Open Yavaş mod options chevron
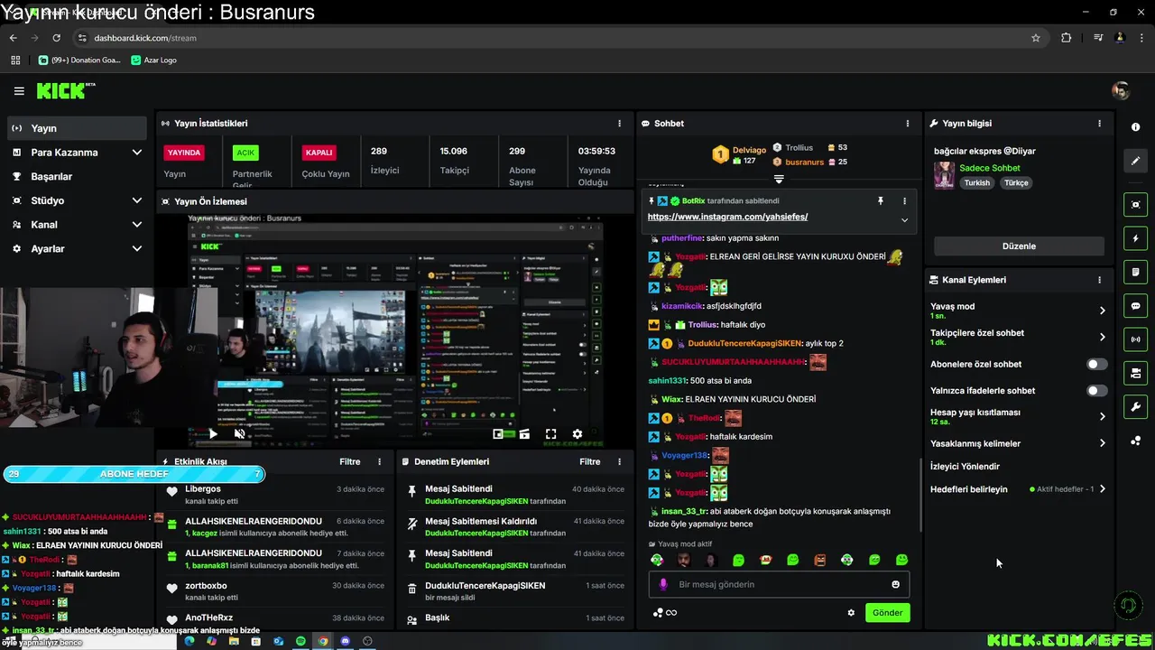 tap(1102, 311)
